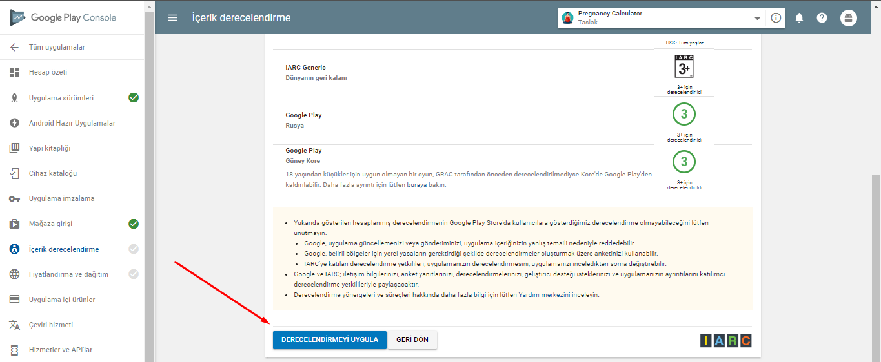This screenshot has width=881, height=362.
Task: Click the globe icon for Fiyatlandırma ve dağıtım
Action: tap(14, 274)
